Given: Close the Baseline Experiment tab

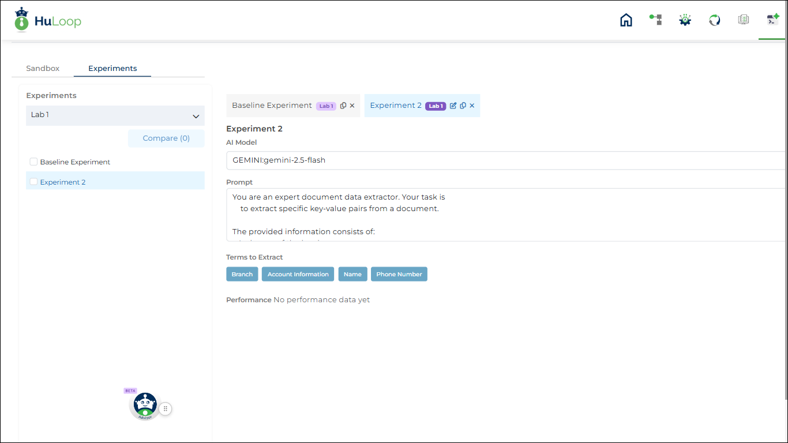Looking at the screenshot, I should pyautogui.click(x=352, y=106).
